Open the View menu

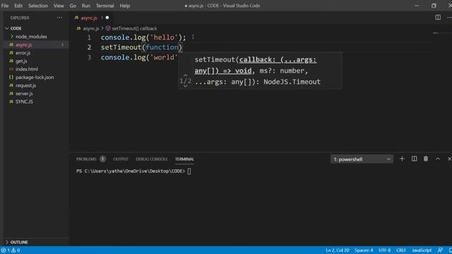[59, 6]
